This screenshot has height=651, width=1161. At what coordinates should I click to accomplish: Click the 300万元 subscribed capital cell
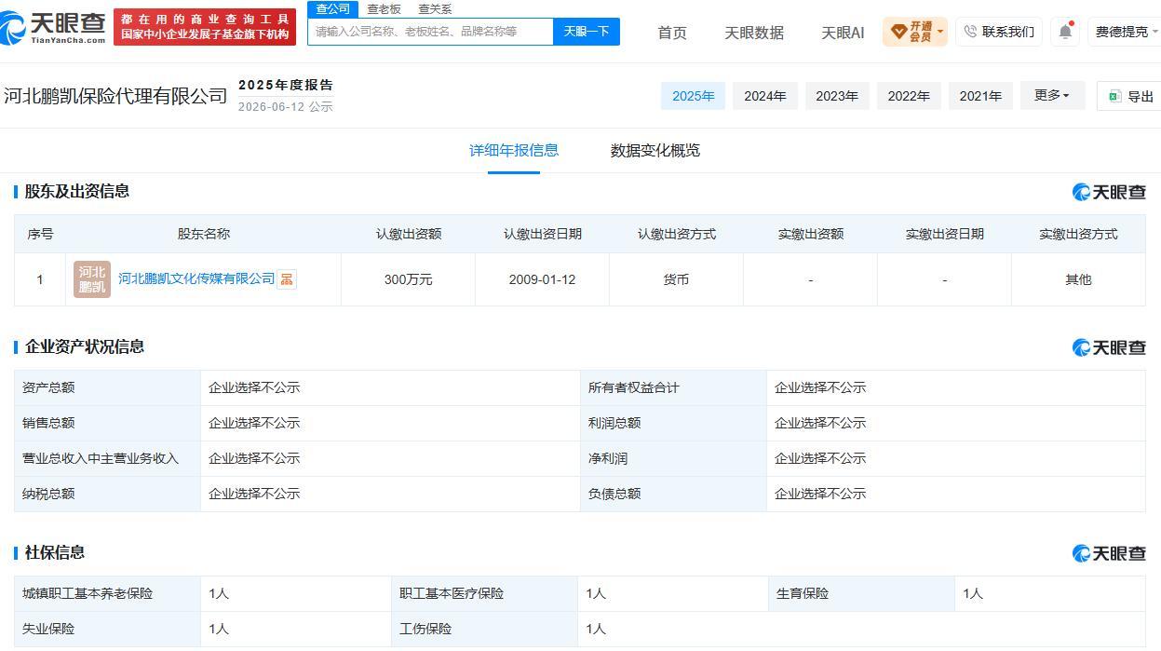pyautogui.click(x=408, y=279)
